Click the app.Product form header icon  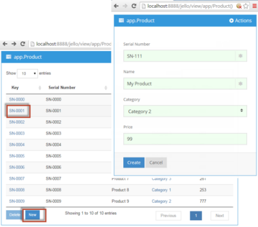(121, 21)
